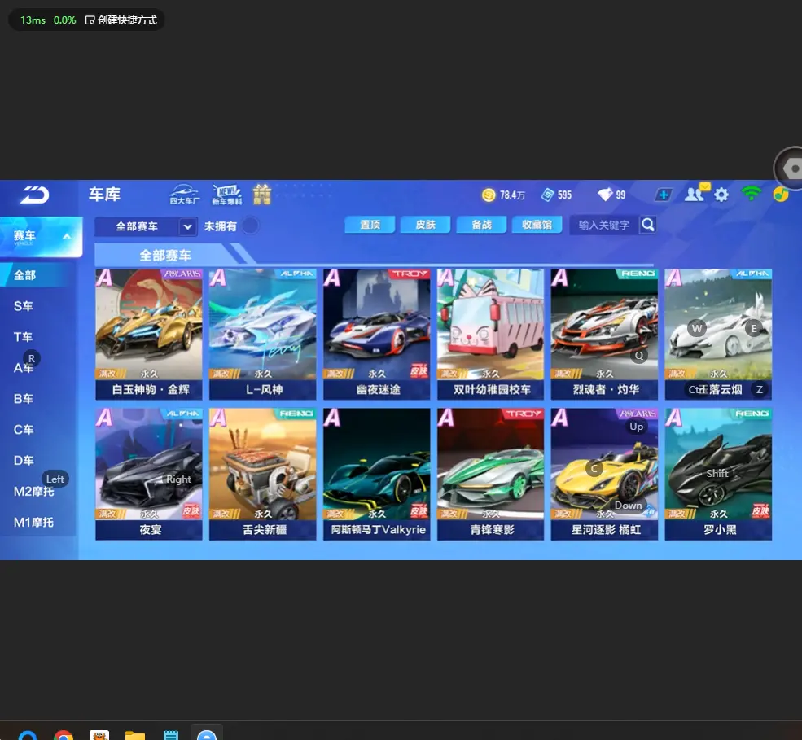Select the 烈魂者·灼华 car card
This screenshot has height=740, width=802.
(605, 335)
